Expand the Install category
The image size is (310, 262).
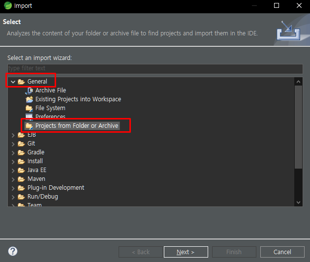(x=13, y=162)
